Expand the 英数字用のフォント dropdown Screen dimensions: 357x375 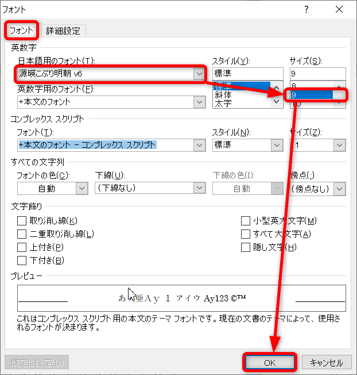pos(199,102)
